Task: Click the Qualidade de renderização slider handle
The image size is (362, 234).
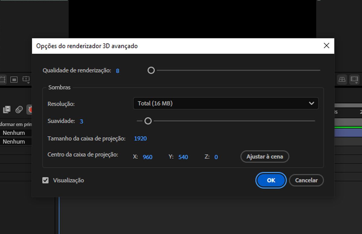Action: [x=151, y=70]
